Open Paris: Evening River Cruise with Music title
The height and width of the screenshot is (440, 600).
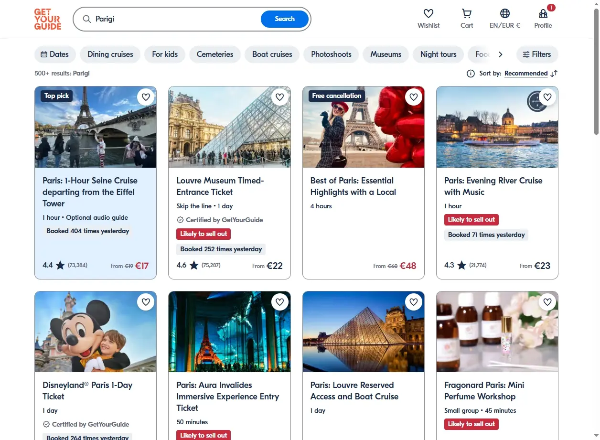pos(493,186)
